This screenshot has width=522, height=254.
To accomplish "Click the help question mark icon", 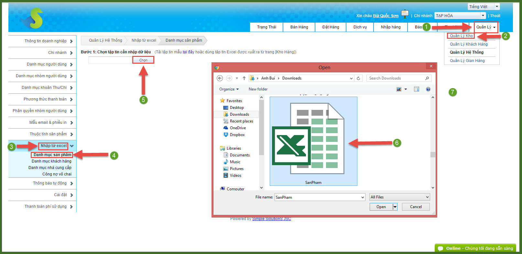I will coord(428,89).
